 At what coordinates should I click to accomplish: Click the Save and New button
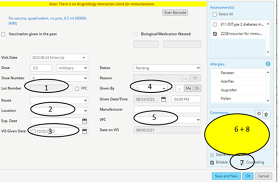click(226, 176)
